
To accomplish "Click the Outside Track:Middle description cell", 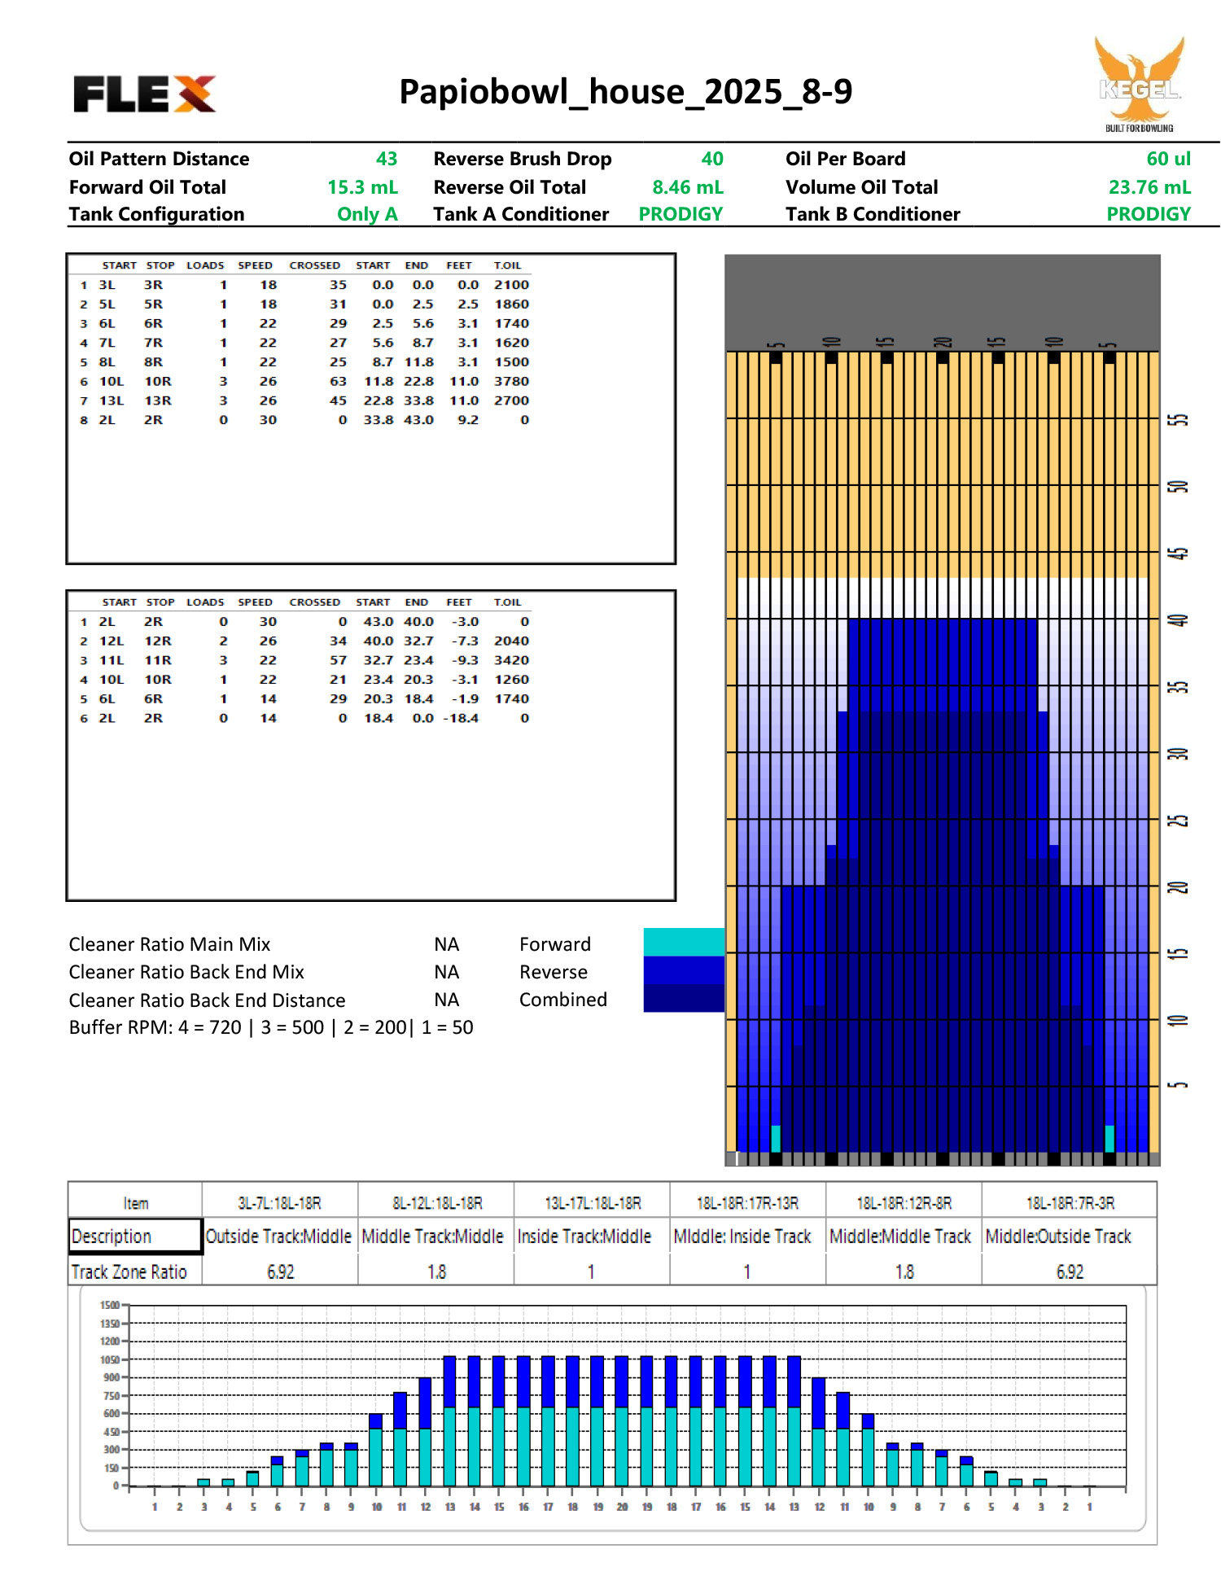I will [x=278, y=1236].
